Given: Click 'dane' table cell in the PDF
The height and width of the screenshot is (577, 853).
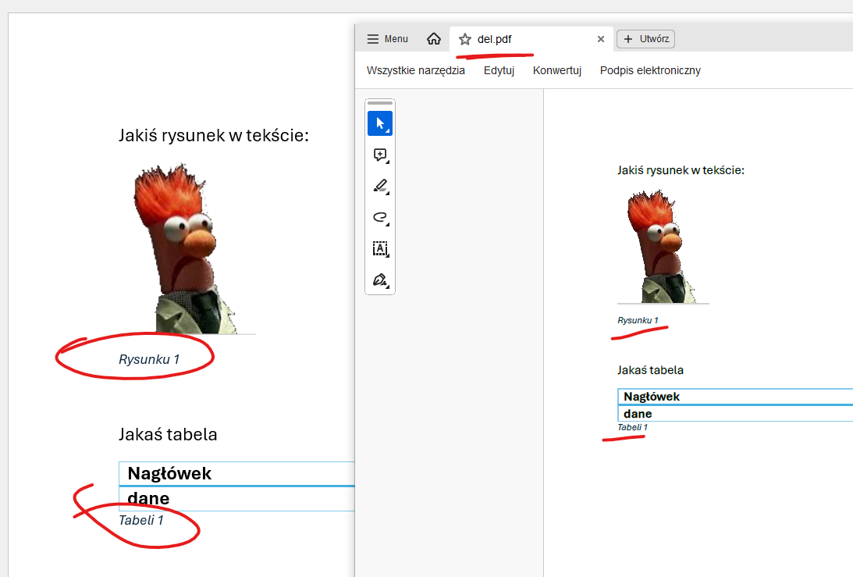Looking at the screenshot, I should pos(735,414).
